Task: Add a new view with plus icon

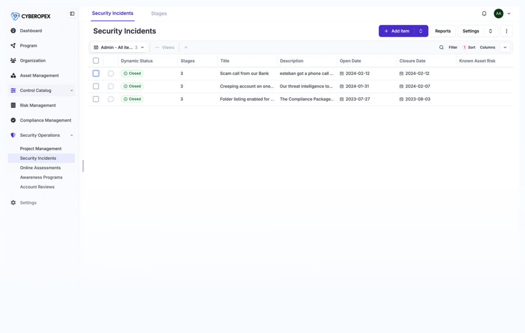Action: 186,48
